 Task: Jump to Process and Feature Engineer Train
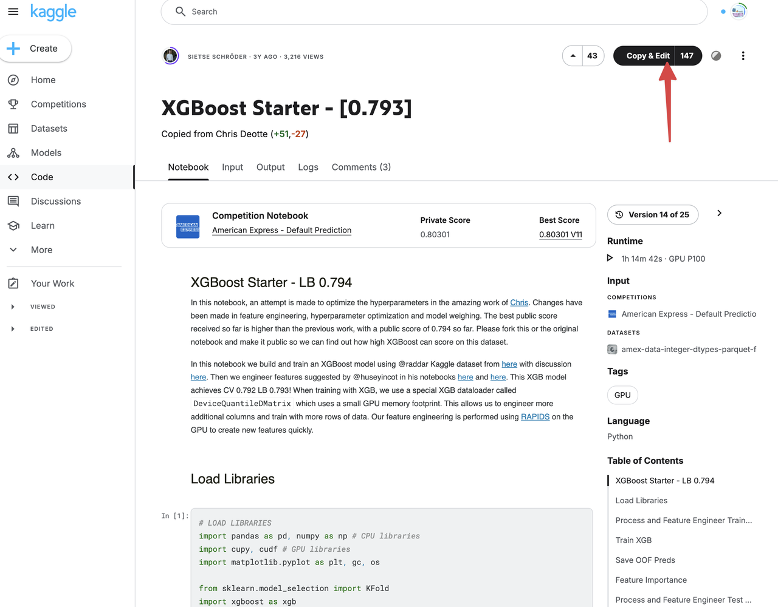coord(684,521)
